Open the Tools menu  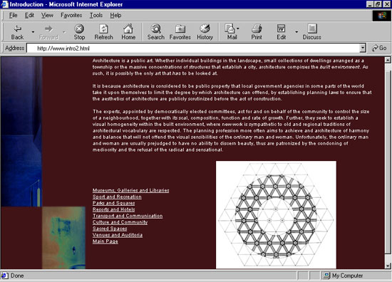click(96, 15)
